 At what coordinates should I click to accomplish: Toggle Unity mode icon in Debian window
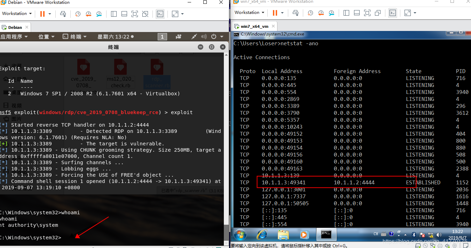coord(146,14)
